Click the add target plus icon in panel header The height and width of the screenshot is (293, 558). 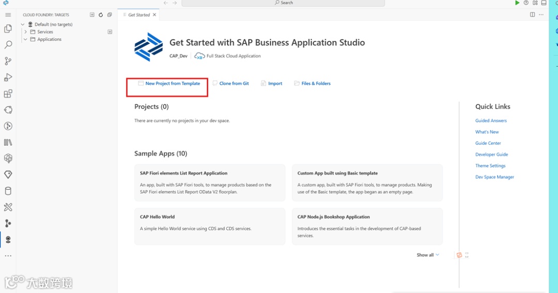click(92, 14)
